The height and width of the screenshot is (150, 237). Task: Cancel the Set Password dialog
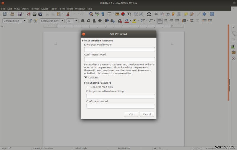coord(147,114)
